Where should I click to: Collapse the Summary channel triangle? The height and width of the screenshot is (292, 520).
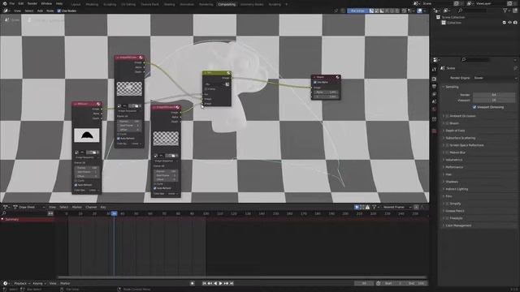(2, 219)
